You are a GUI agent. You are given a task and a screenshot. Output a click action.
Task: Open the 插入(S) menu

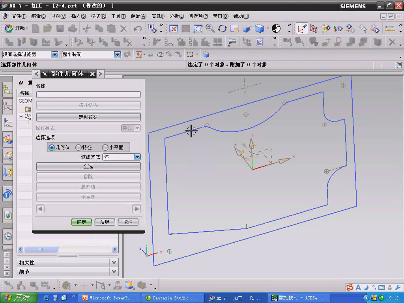click(79, 16)
